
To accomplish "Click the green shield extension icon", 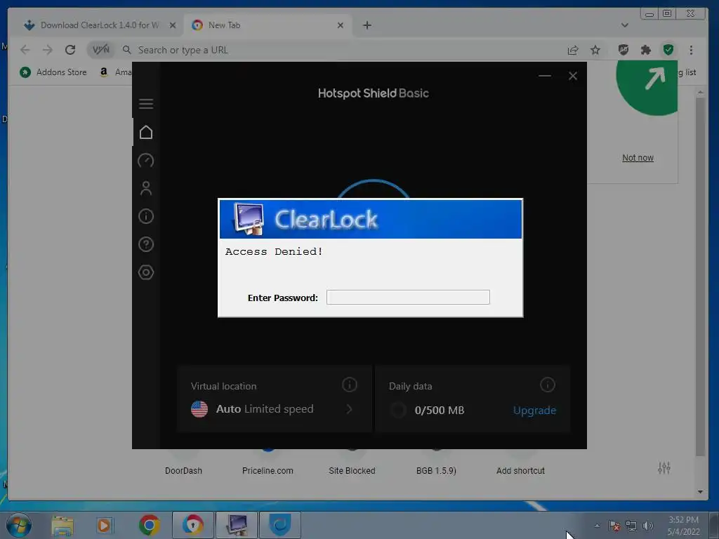I will click(668, 50).
